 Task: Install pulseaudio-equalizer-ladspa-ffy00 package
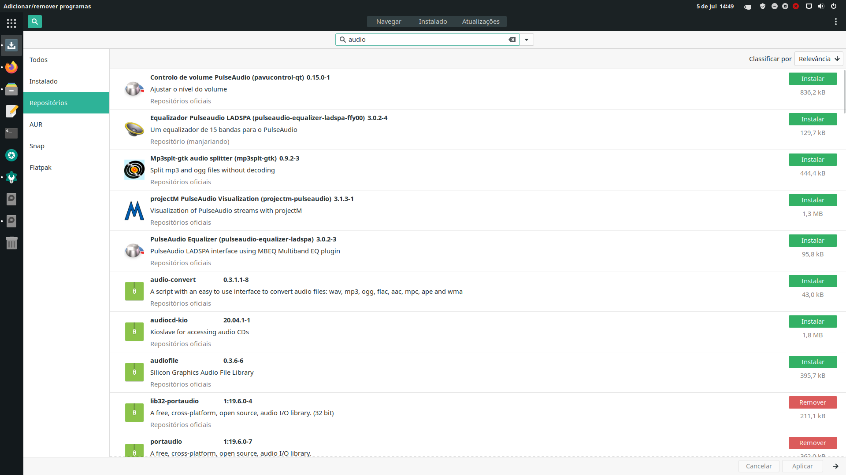pyautogui.click(x=813, y=119)
